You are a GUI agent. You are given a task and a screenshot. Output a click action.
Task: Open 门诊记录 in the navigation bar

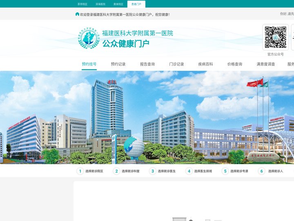tap(176, 64)
